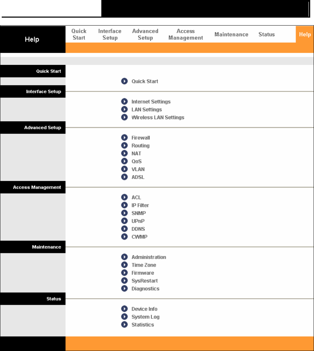The height and width of the screenshot is (351, 314).
Task: Click the arrow icon beside DDNS
Action: [124, 229]
